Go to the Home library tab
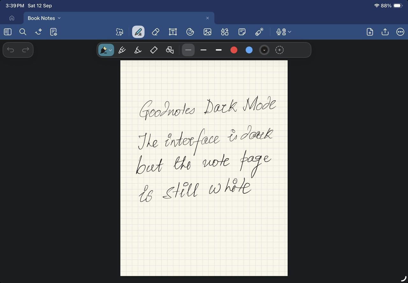408x283 pixels. (12, 18)
